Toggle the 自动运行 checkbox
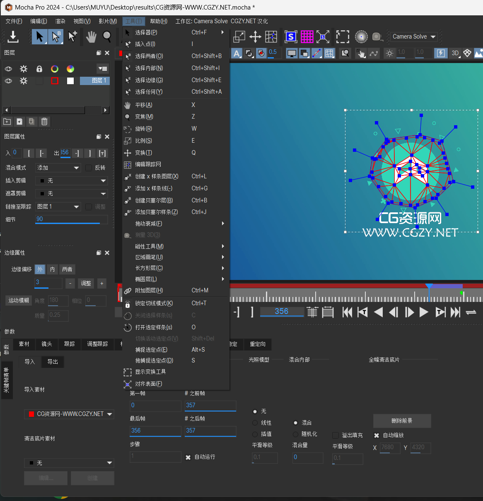Viewport: 483px width, 501px height. coord(188,457)
